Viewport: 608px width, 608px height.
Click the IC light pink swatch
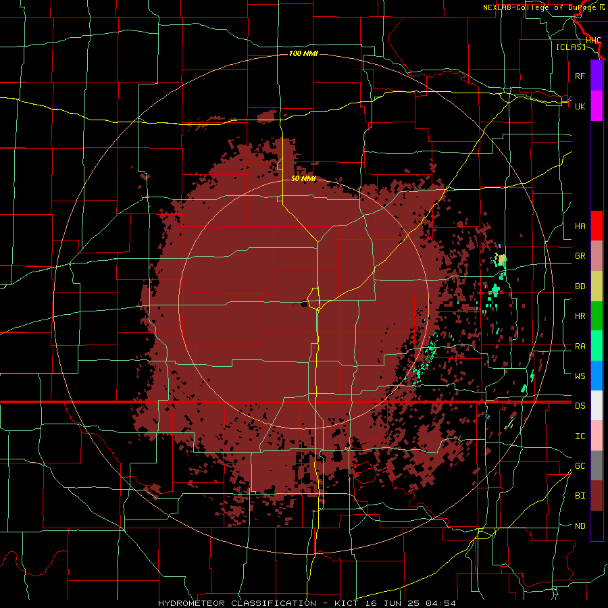pyautogui.click(x=597, y=436)
